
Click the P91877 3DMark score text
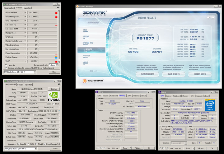click(x=145, y=38)
